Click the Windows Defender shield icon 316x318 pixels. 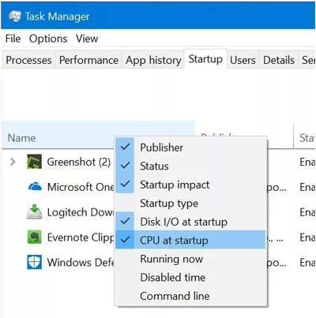coord(35,262)
